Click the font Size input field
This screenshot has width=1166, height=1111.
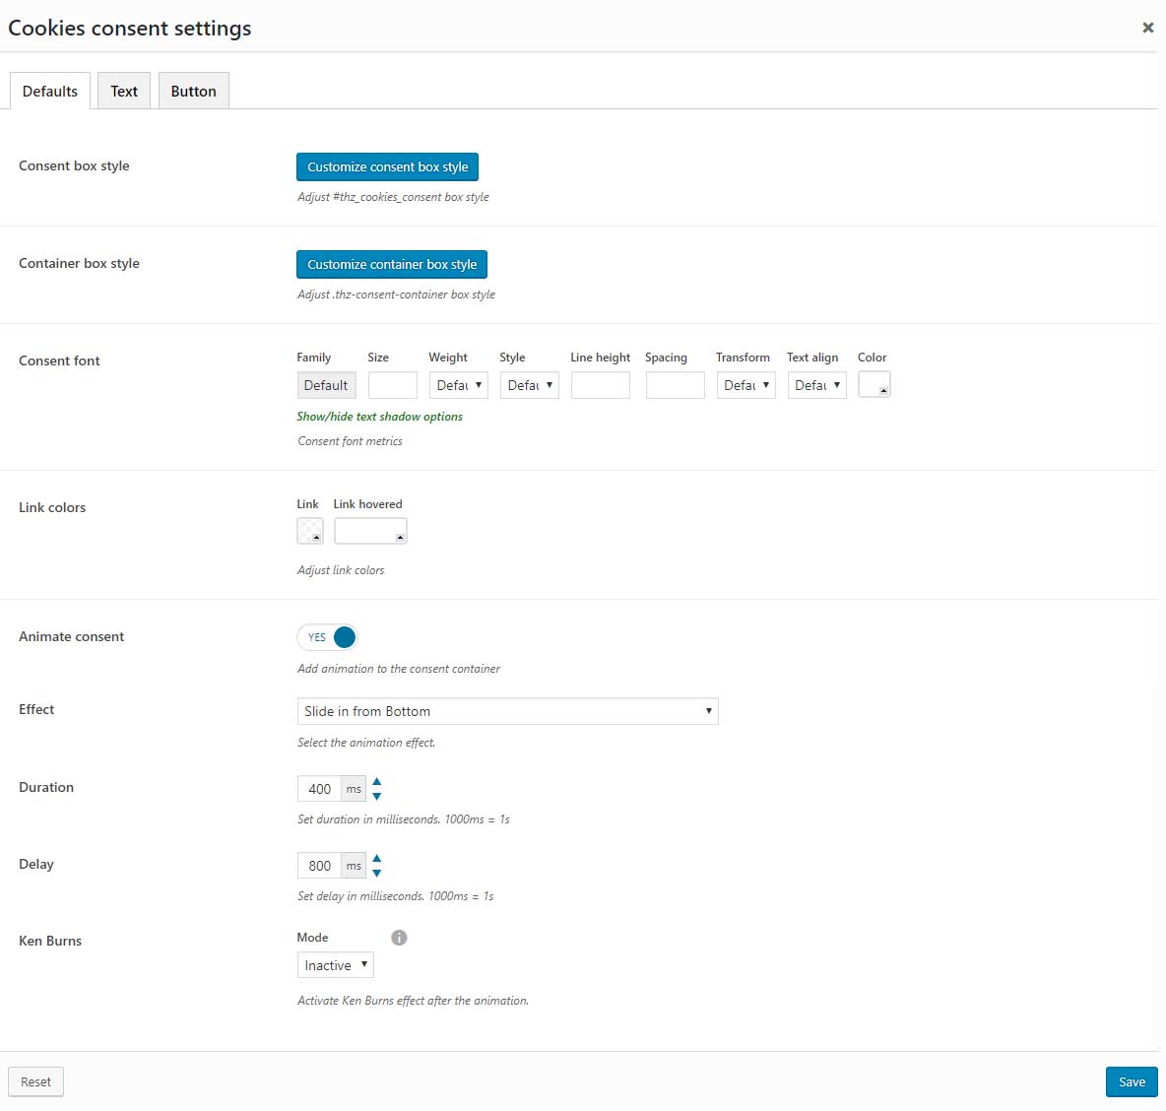coord(393,385)
